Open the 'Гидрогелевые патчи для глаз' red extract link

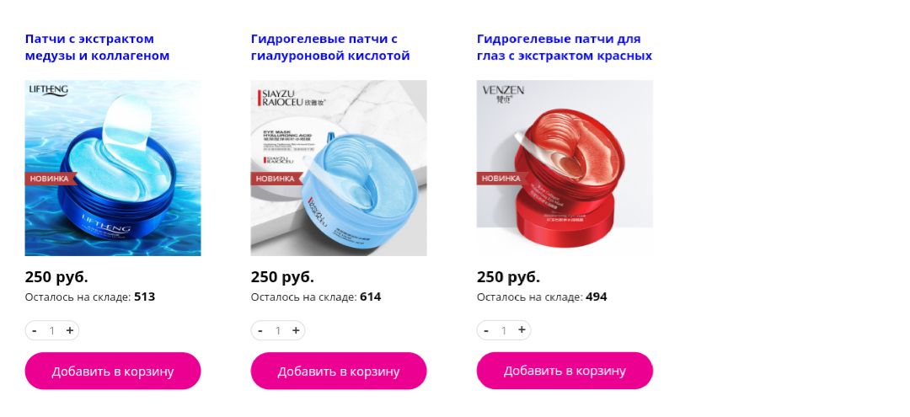pyautogui.click(x=564, y=47)
